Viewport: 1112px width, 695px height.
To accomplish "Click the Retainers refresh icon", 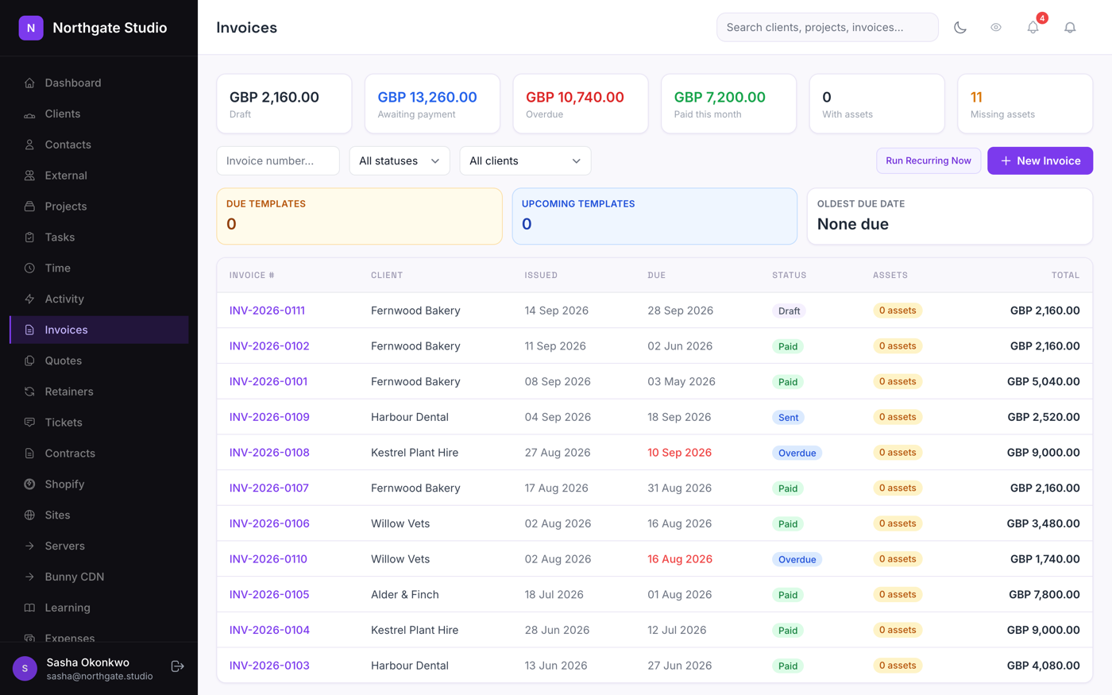I will 29,392.
